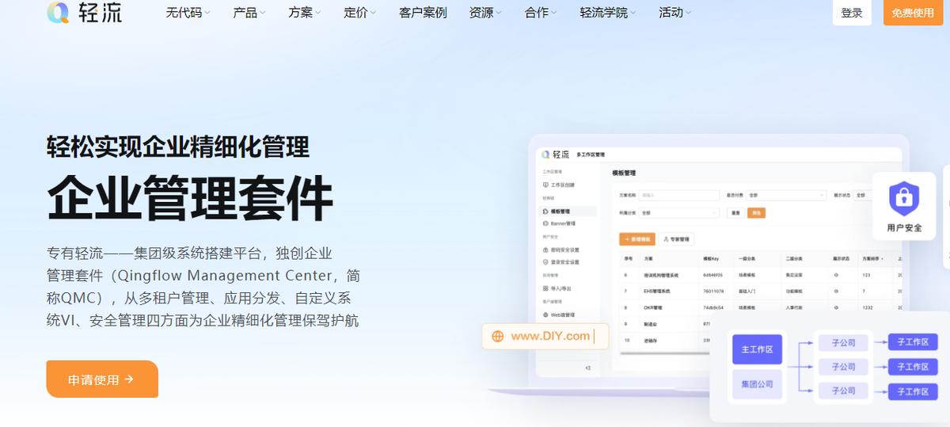Image resolution: width=950 pixels, height=427 pixels.
Task: Click the 集团公司 box in the diagram
Action: coord(757,384)
